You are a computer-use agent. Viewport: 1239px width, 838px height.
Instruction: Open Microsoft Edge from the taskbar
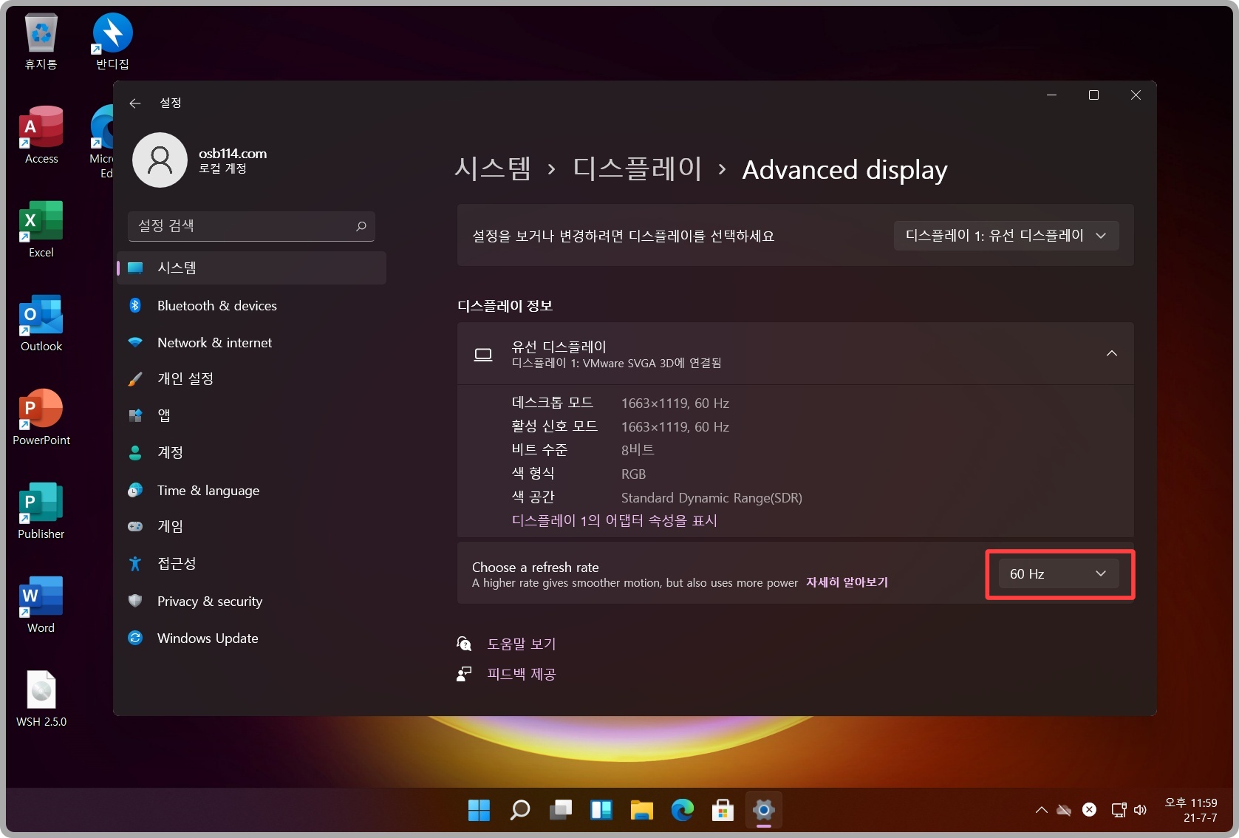click(x=681, y=810)
